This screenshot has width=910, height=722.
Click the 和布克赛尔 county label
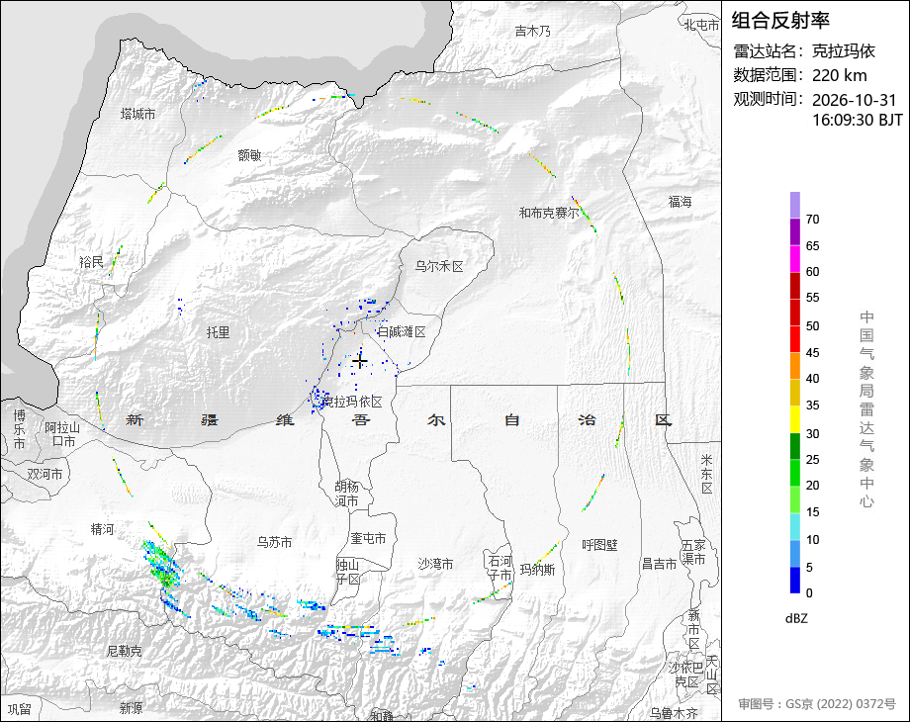(549, 213)
